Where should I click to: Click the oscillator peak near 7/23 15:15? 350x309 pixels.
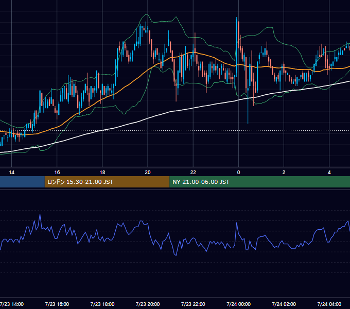click(x=40, y=215)
